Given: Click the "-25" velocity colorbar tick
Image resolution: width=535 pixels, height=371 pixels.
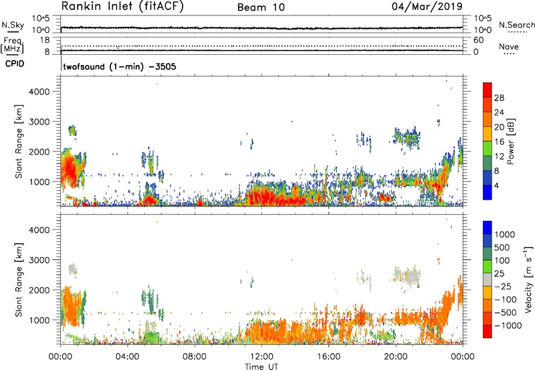Looking at the screenshot, I should 504,287.
